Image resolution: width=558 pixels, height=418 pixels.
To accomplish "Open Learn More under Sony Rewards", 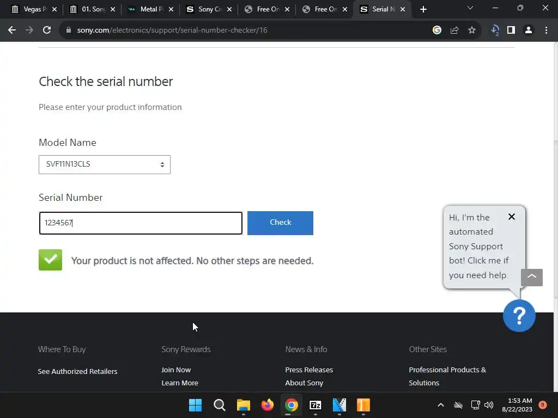I will coord(180,383).
